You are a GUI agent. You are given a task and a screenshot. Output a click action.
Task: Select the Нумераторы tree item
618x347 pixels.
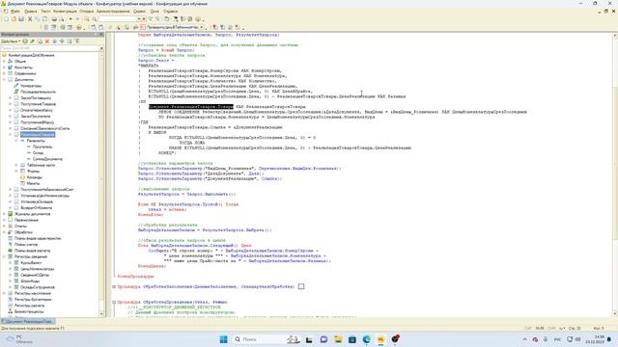pyautogui.click(x=31, y=86)
